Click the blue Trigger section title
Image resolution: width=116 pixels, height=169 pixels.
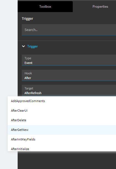click(33, 46)
